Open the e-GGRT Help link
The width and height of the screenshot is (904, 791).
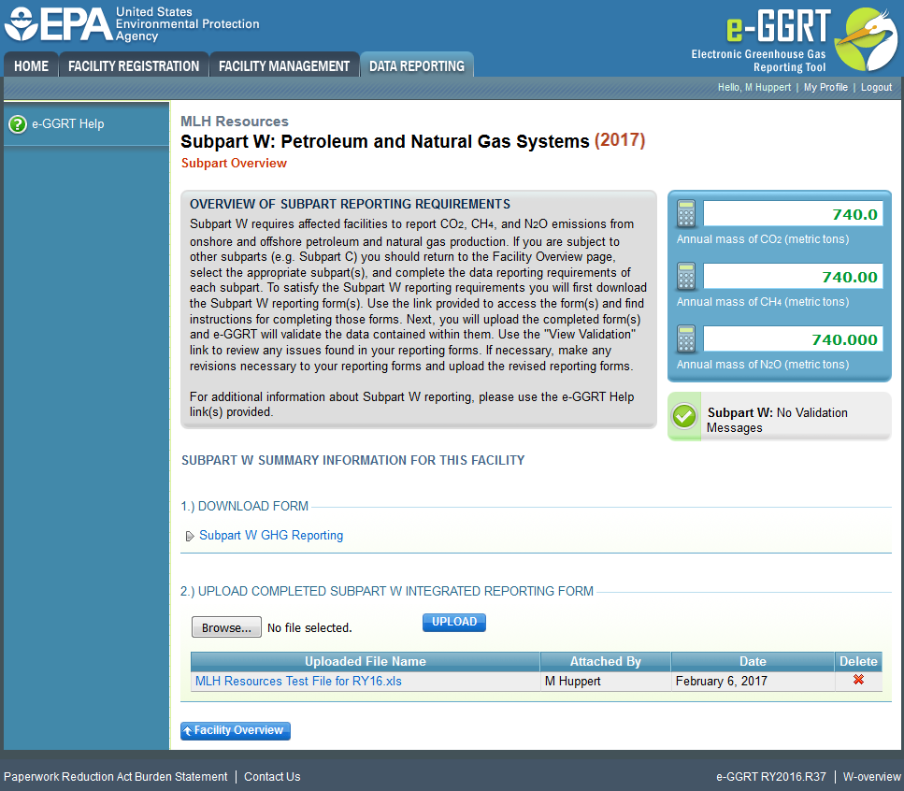tap(68, 124)
